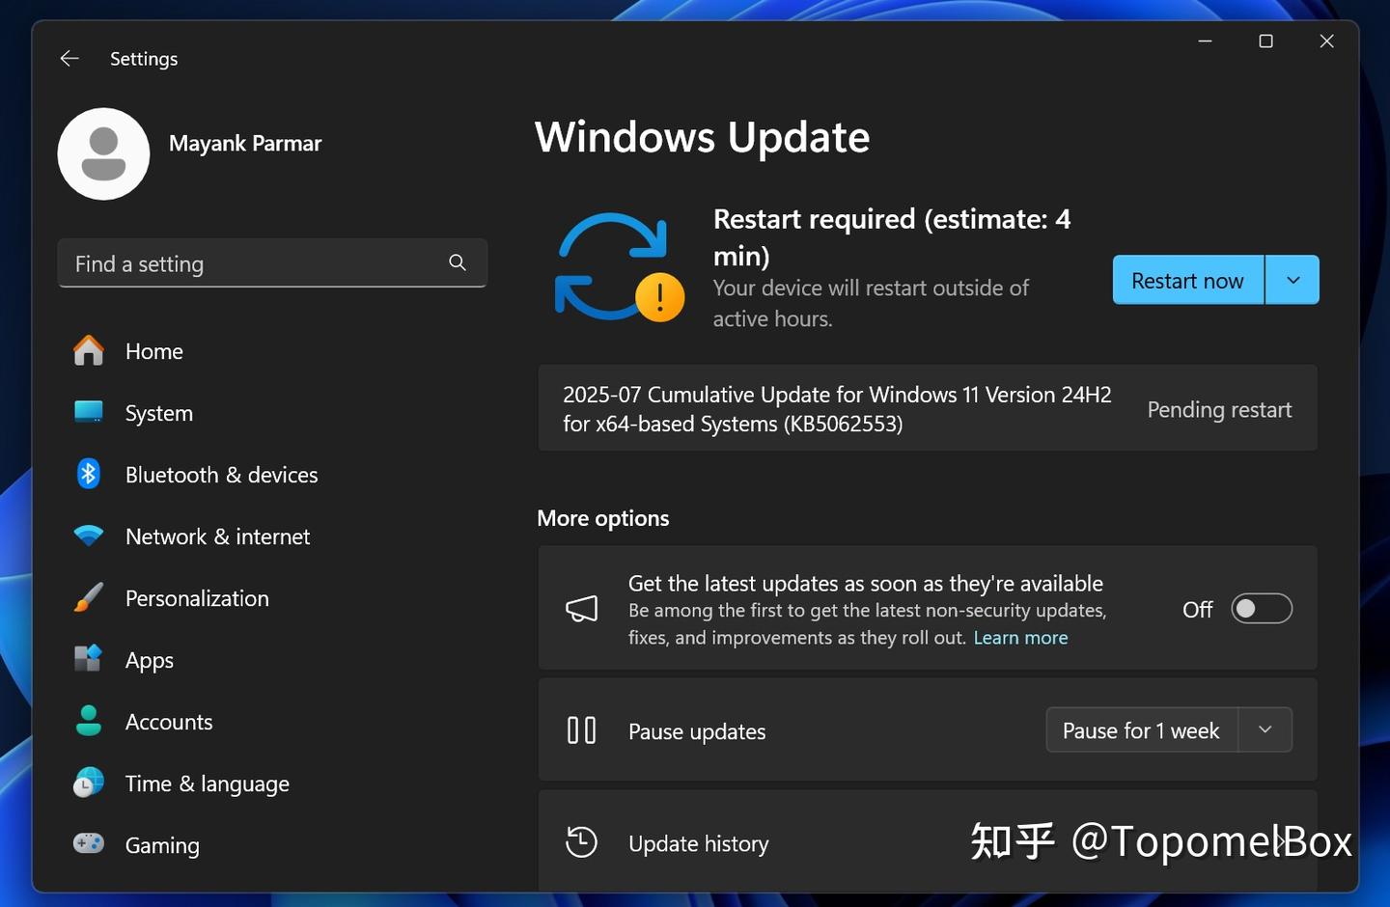Expand the Restart now options arrow
Image resolution: width=1390 pixels, height=907 pixels.
(1293, 280)
